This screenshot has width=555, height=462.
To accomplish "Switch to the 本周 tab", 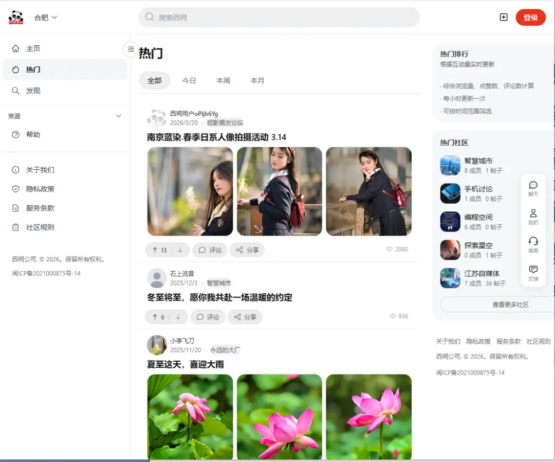I will click(x=223, y=81).
